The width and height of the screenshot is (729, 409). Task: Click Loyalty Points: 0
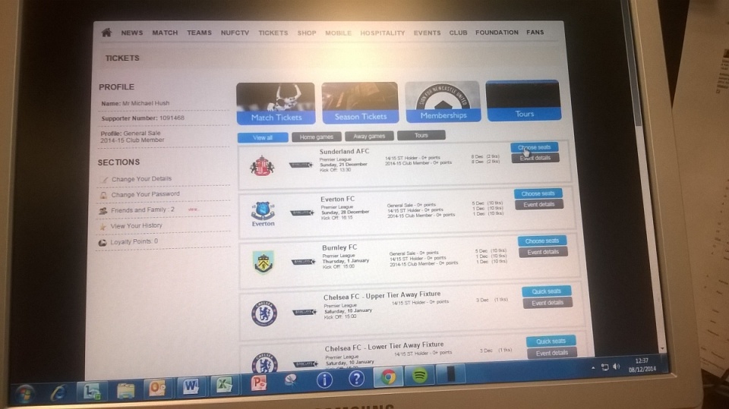click(x=134, y=241)
